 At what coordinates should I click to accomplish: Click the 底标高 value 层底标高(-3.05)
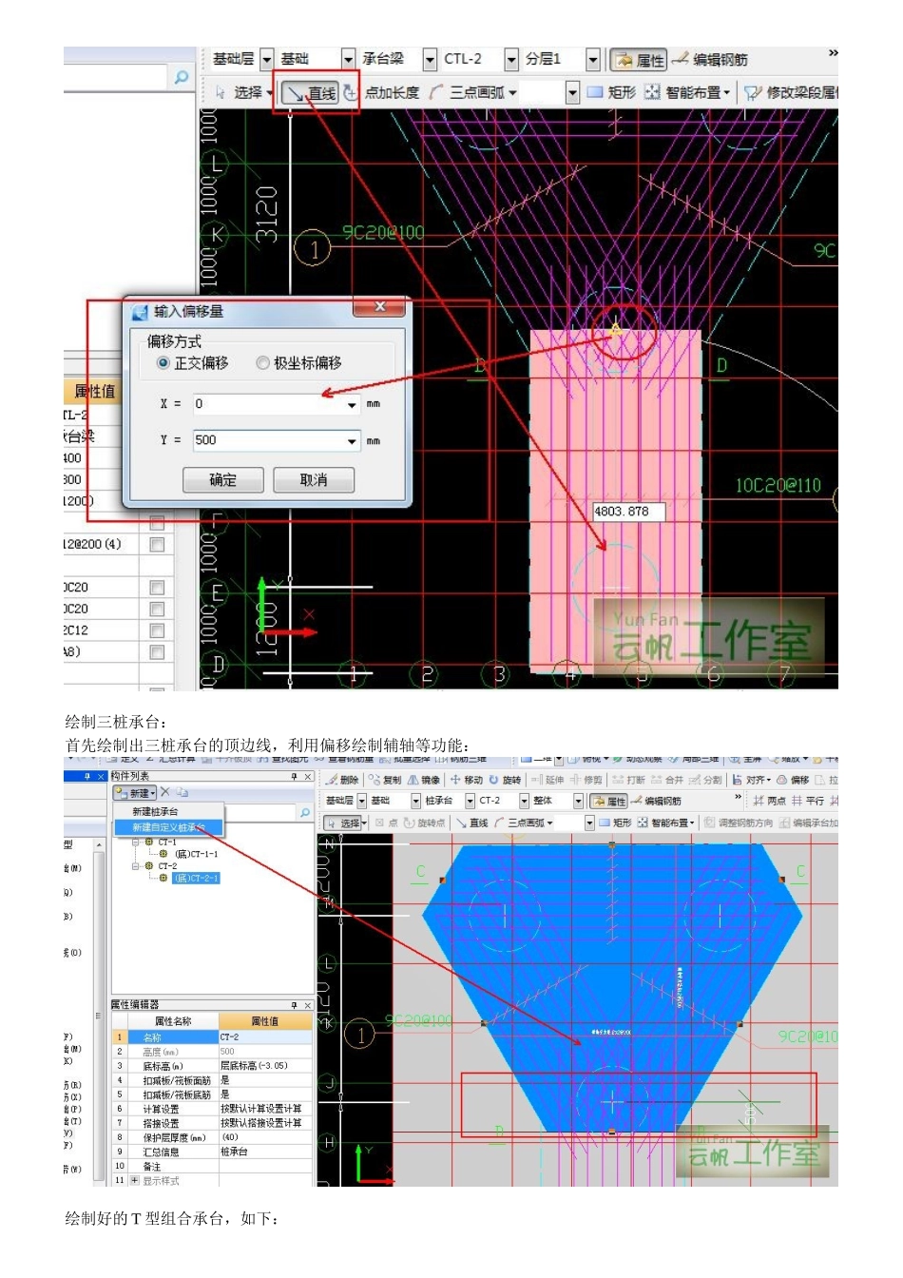265,1066
